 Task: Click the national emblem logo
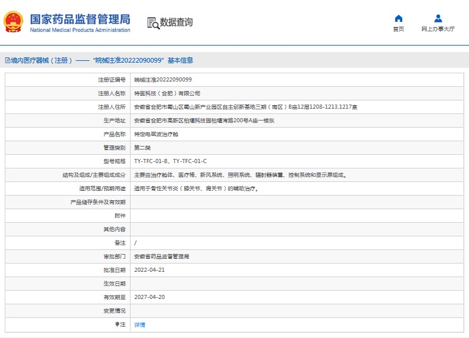(14, 22)
